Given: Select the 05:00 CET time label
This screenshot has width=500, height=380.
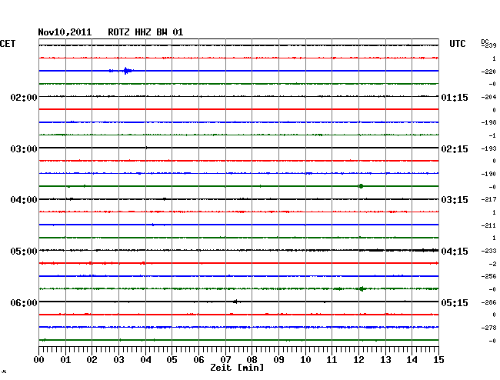Looking at the screenshot, I should (x=24, y=252).
